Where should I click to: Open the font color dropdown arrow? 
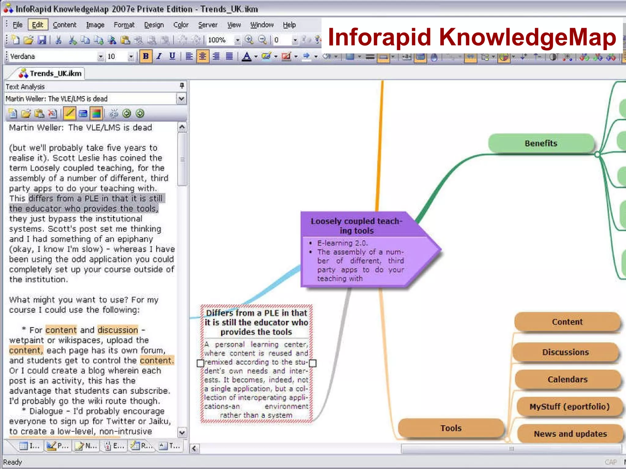tap(256, 57)
